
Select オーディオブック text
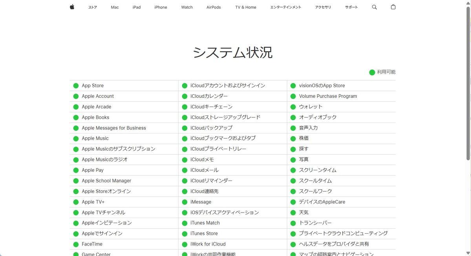[318, 117]
